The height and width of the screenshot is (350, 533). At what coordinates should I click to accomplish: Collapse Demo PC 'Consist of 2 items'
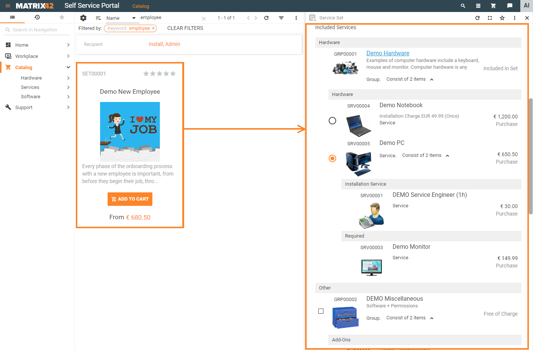[x=447, y=156]
